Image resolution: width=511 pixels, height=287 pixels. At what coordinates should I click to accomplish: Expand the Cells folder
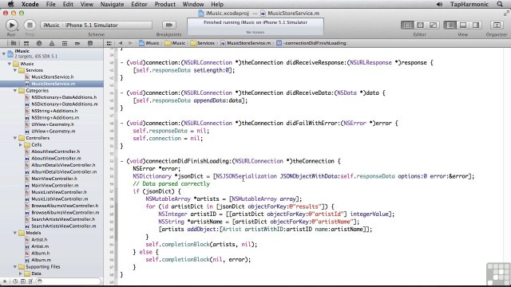tap(21, 145)
